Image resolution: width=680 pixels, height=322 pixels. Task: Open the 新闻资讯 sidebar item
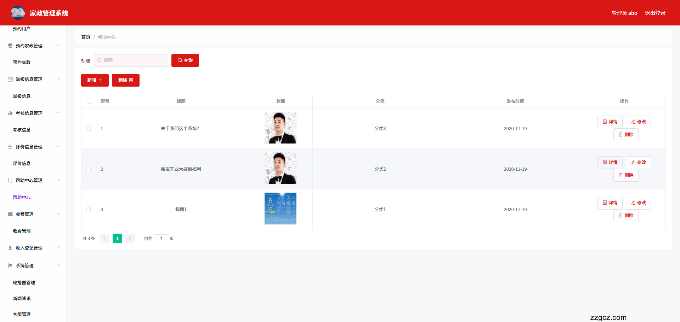tap(22, 298)
